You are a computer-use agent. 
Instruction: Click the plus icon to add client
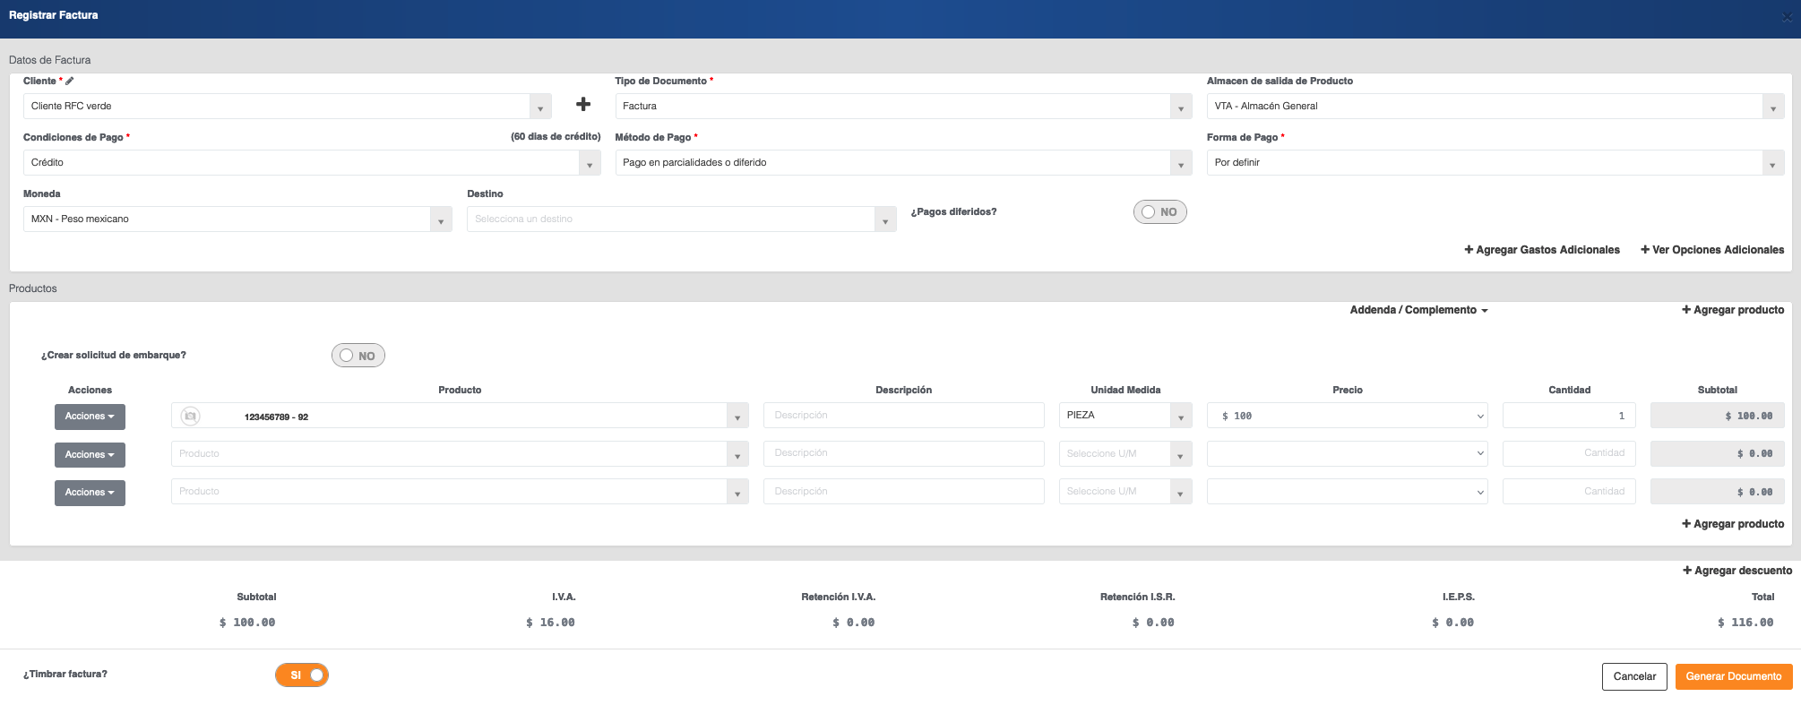[583, 105]
